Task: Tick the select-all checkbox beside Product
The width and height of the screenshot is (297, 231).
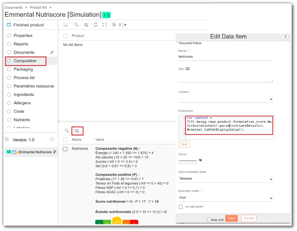Action: [65, 36]
